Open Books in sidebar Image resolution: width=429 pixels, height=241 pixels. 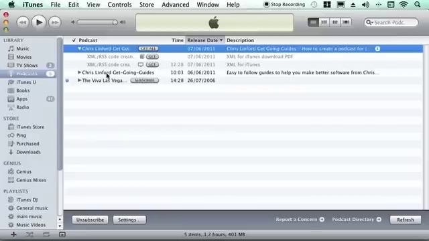[23, 90]
